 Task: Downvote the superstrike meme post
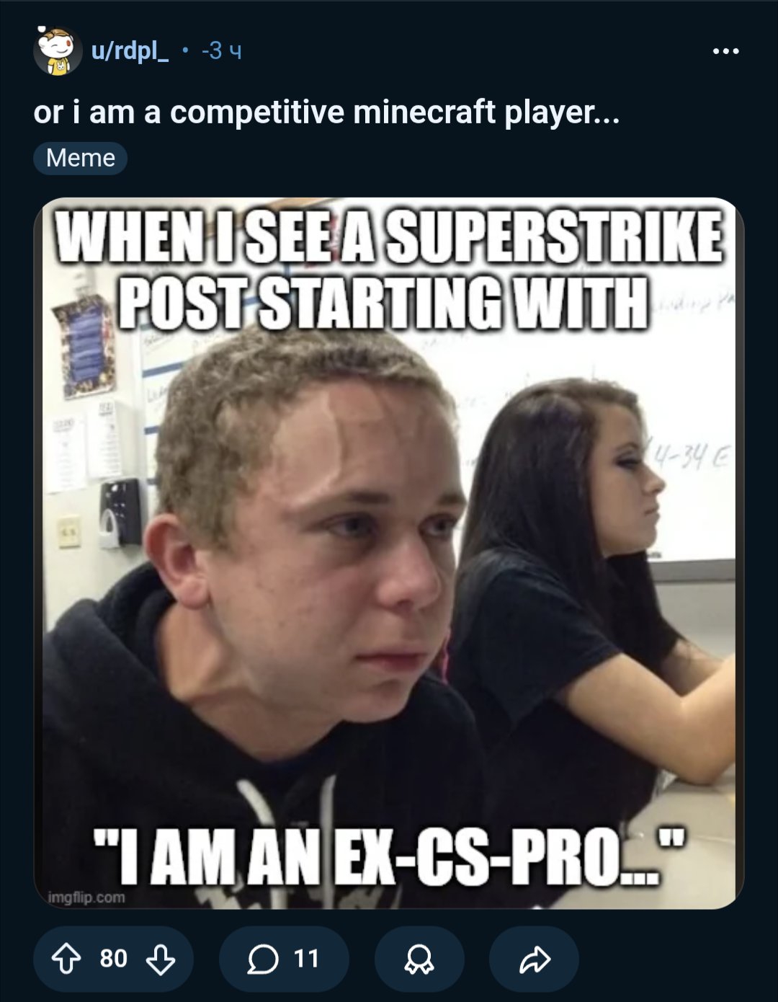coord(160,959)
